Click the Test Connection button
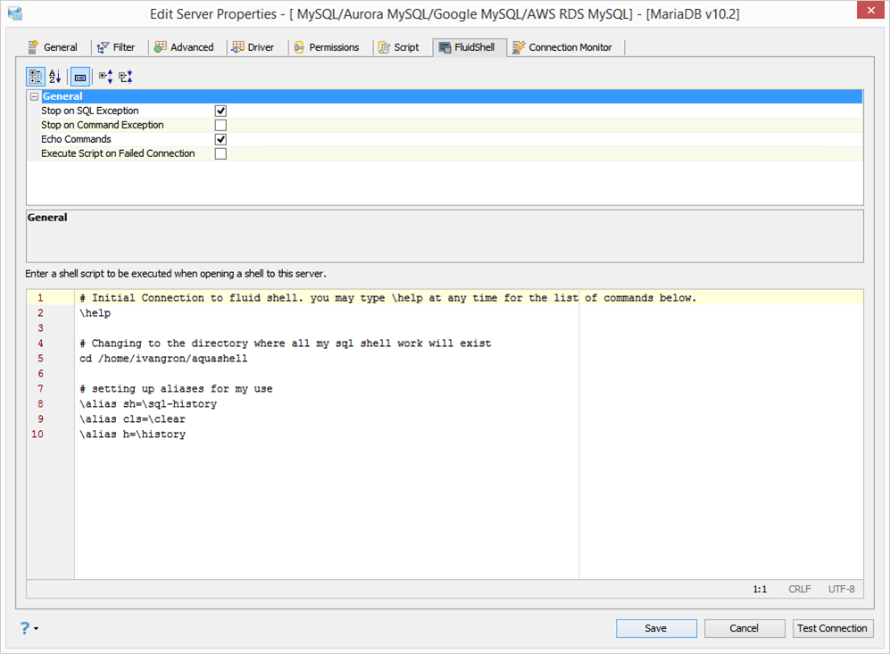The height and width of the screenshot is (654, 890). (x=832, y=628)
